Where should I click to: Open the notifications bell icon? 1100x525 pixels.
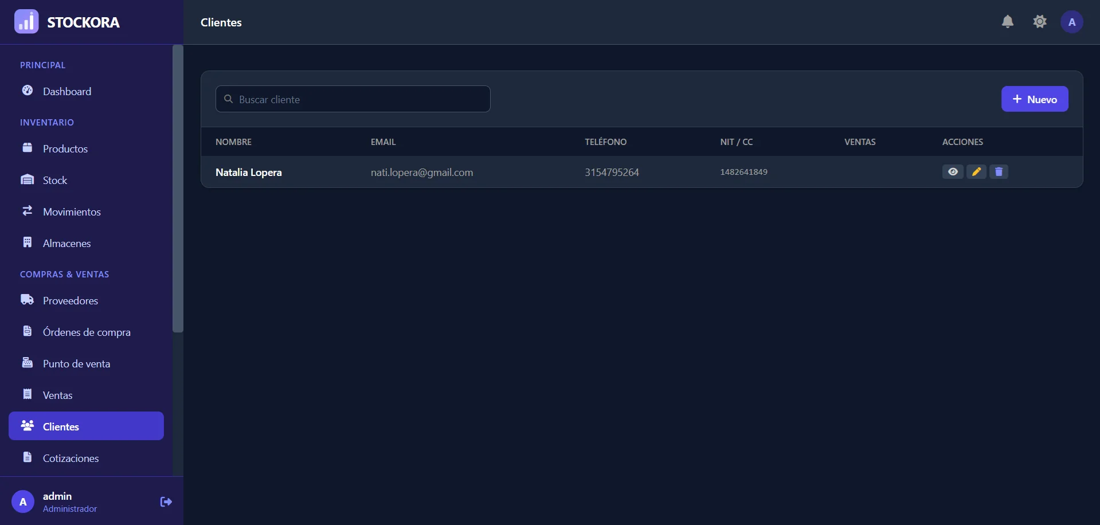pos(1007,22)
